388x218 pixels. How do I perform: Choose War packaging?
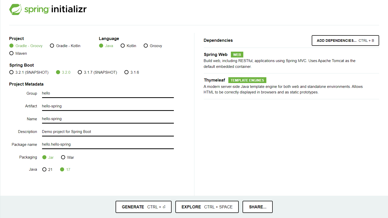click(x=68, y=157)
